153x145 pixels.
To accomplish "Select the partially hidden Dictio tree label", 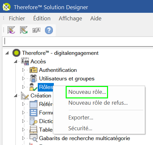I will (x=46, y=121).
